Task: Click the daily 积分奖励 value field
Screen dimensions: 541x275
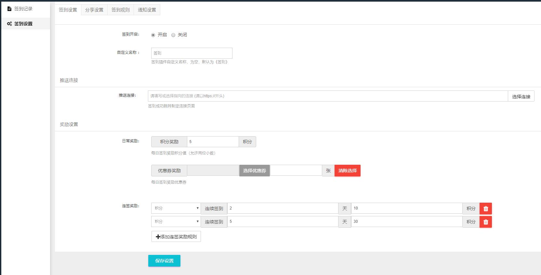Action: point(213,142)
